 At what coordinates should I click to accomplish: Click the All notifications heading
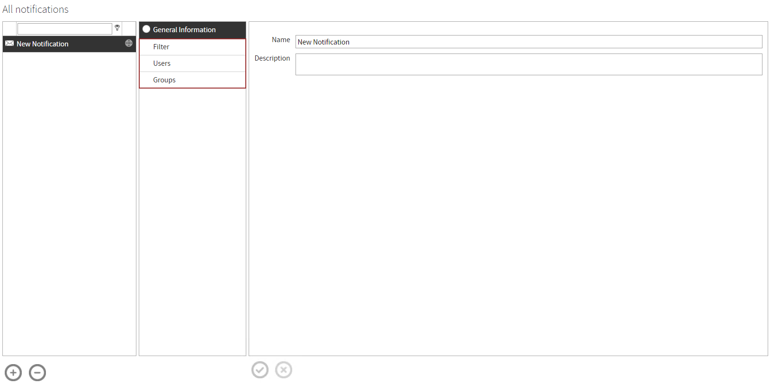pyautogui.click(x=36, y=9)
